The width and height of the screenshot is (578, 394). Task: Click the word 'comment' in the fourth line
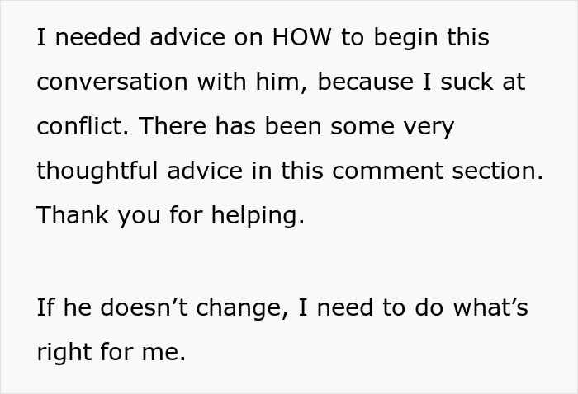(x=388, y=171)
